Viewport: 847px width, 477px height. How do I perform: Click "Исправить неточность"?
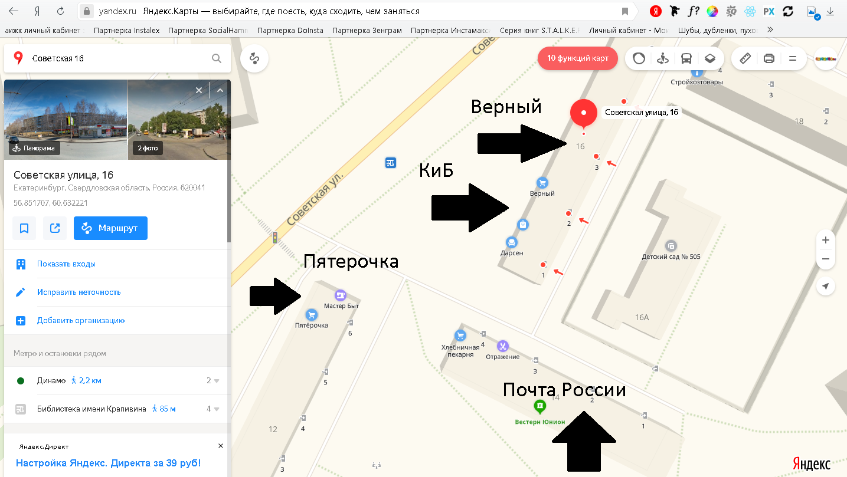pyautogui.click(x=79, y=292)
